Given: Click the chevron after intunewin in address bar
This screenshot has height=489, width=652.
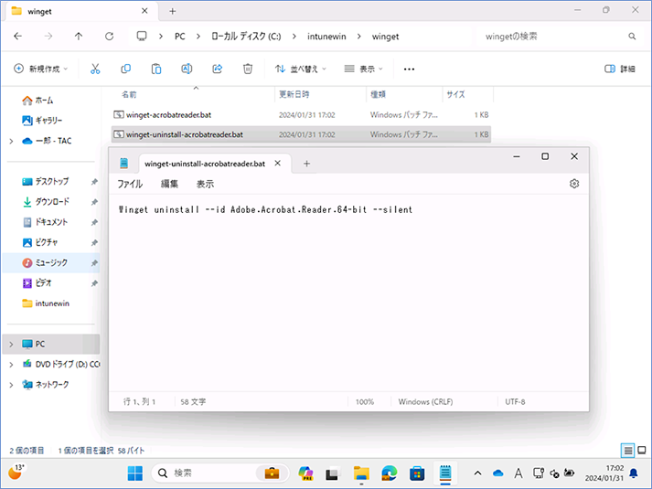Looking at the screenshot, I should (x=359, y=37).
